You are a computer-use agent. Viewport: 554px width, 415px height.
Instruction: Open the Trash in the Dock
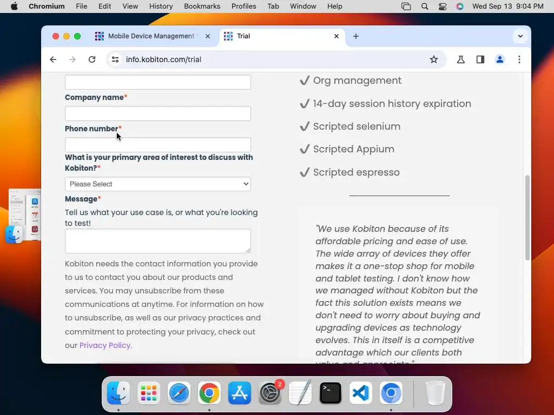[435, 393]
